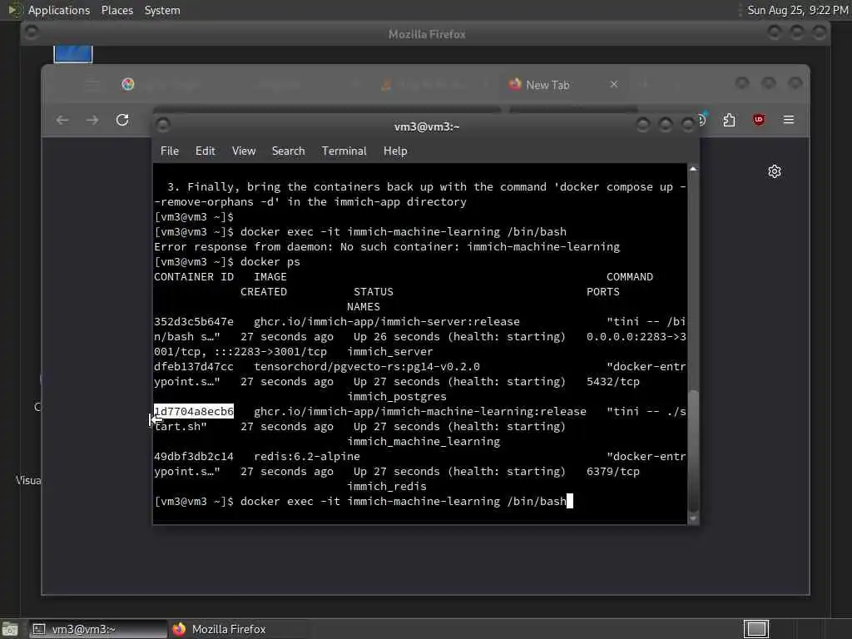Click terminal icon in the taskbar entry
The image size is (852, 639).
click(x=38, y=629)
